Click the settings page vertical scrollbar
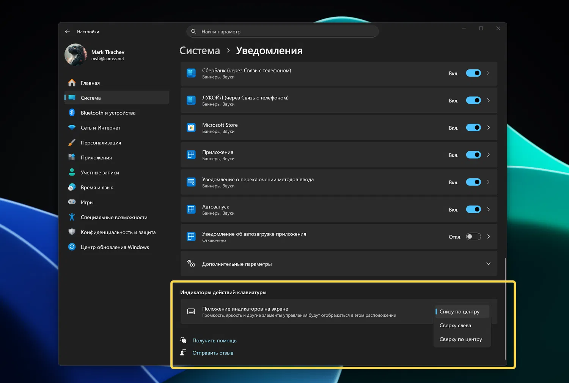 click(x=505, y=309)
